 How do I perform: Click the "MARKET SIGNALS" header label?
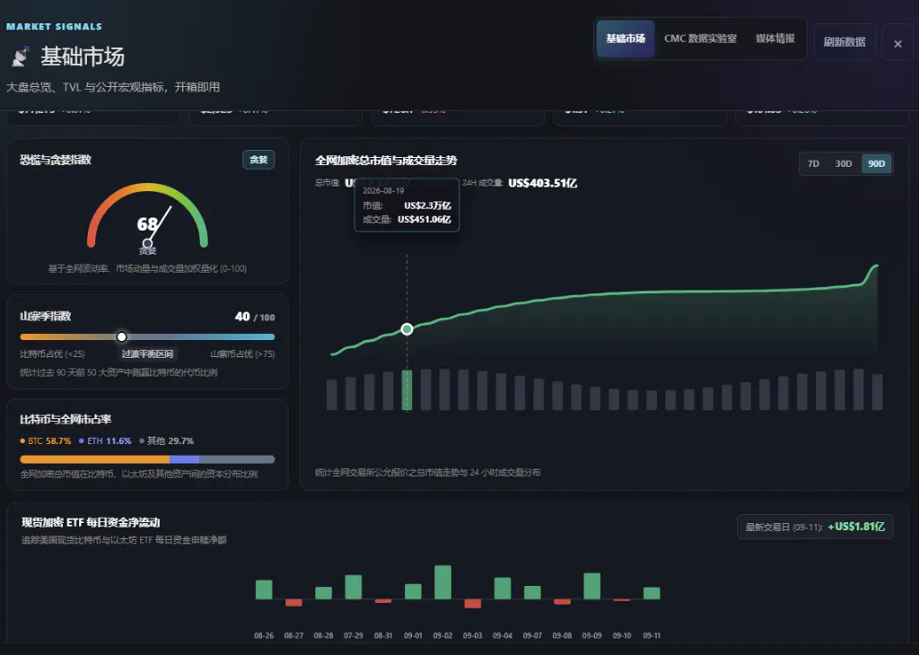point(54,26)
